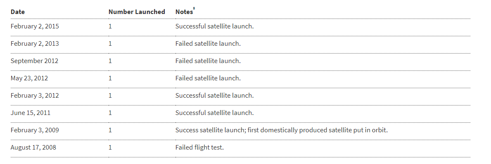
Task: Click the September 2012 date cell
Action: point(34,61)
